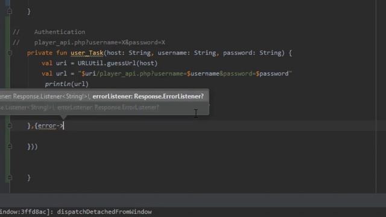This screenshot has width=386, height=217.
Task: Click the println(url) statement
Action: 66,84
